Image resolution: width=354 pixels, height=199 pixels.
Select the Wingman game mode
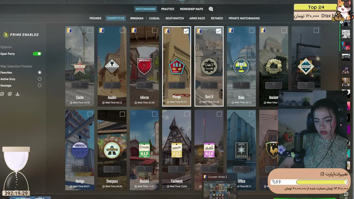(137, 18)
